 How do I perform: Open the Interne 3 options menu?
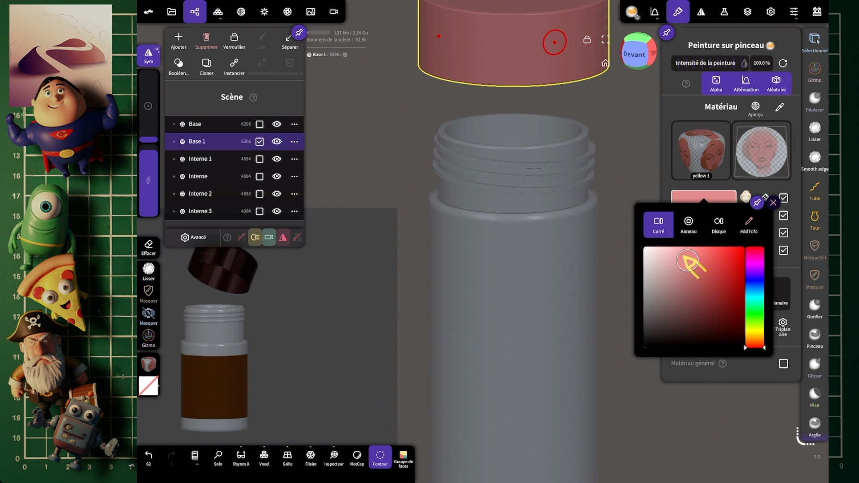tap(294, 211)
